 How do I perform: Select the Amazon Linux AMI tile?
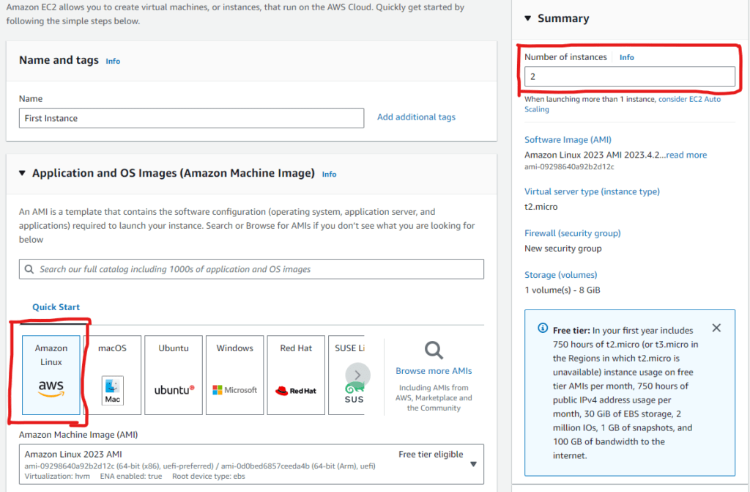51,375
